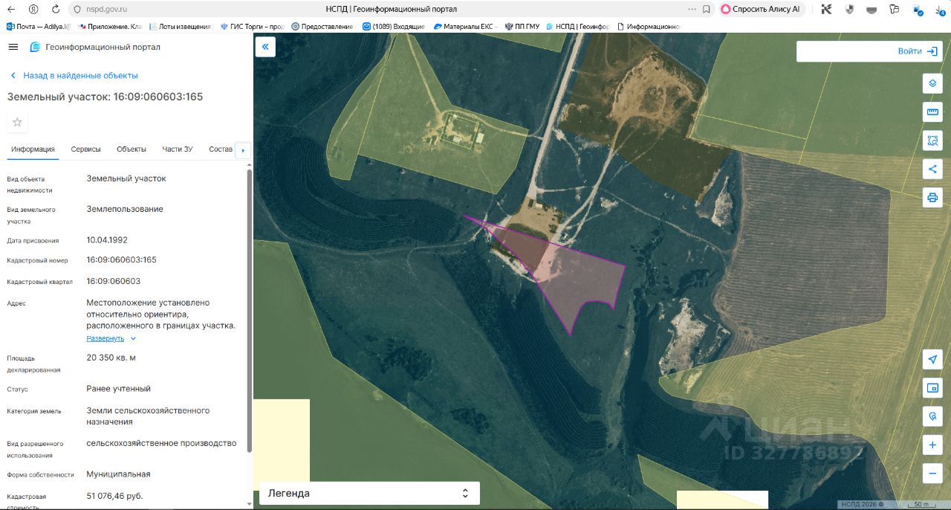Bookmark this page in address bar
The width and height of the screenshot is (951, 510).
(706, 9)
